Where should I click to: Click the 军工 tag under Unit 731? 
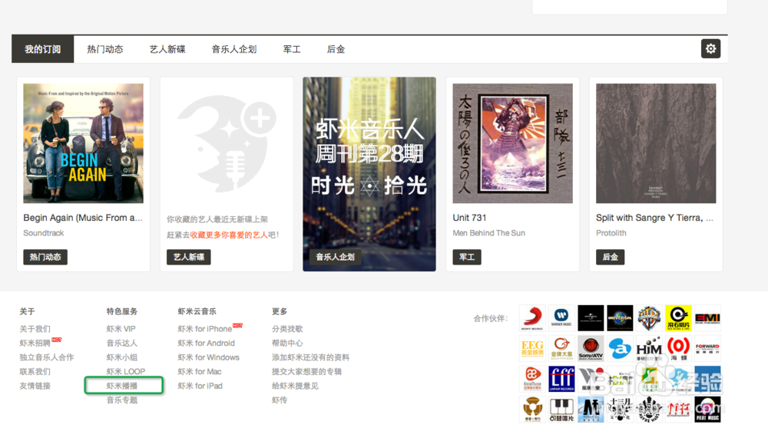[x=467, y=257]
